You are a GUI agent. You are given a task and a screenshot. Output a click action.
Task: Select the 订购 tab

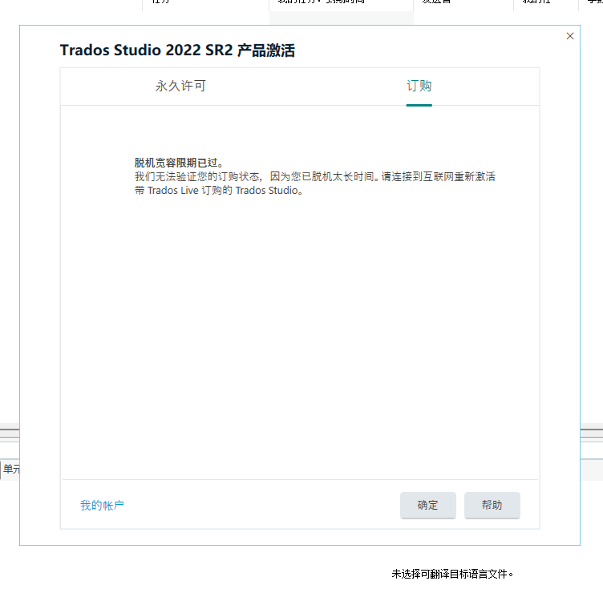point(419,86)
